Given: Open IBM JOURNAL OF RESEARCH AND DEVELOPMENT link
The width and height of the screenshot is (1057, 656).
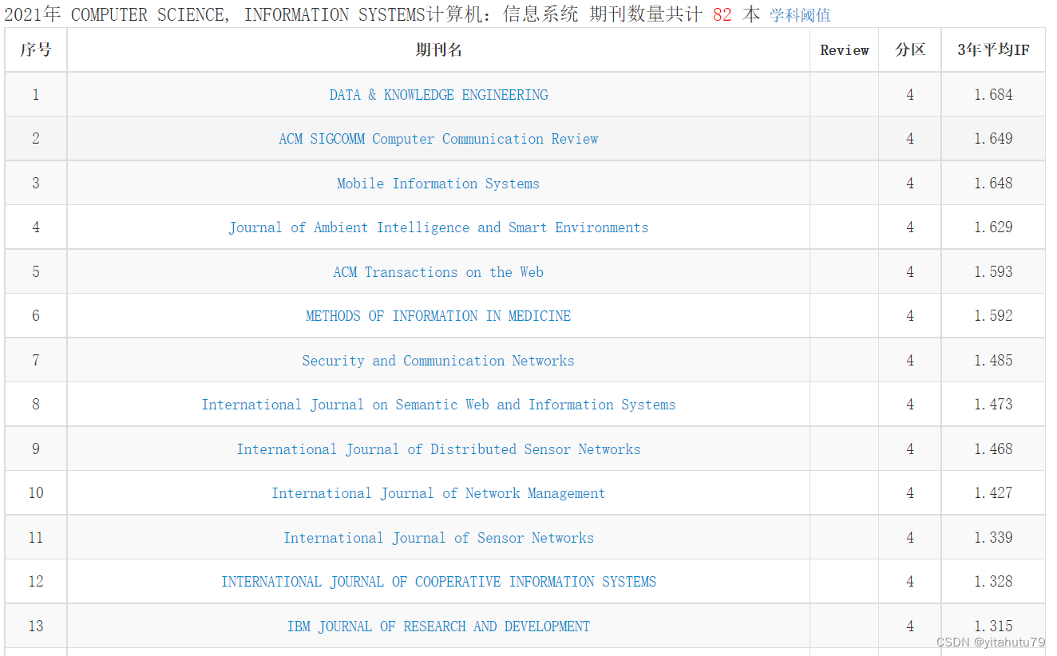Looking at the screenshot, I should click(438, 626).
